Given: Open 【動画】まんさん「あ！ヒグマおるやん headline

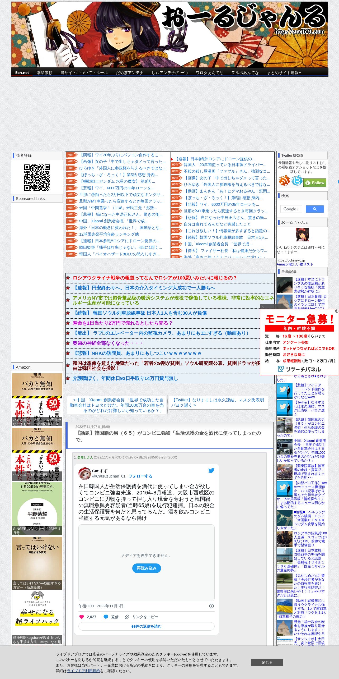Looking at the screenshot, I should [x=227, y=191].
